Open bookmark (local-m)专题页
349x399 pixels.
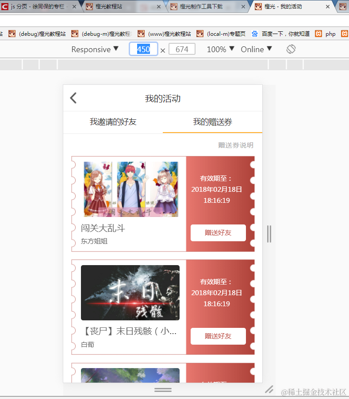(221, 34)
